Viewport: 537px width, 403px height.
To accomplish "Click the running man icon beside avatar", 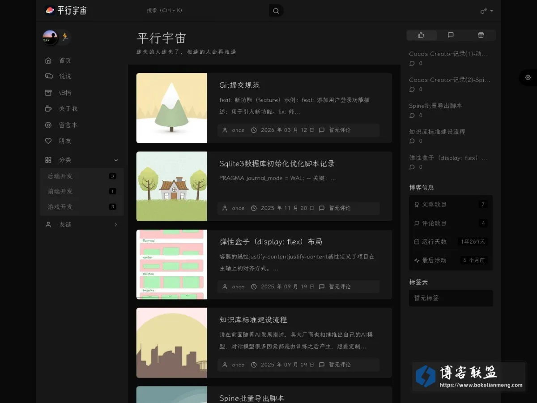I will coord(65,37).
